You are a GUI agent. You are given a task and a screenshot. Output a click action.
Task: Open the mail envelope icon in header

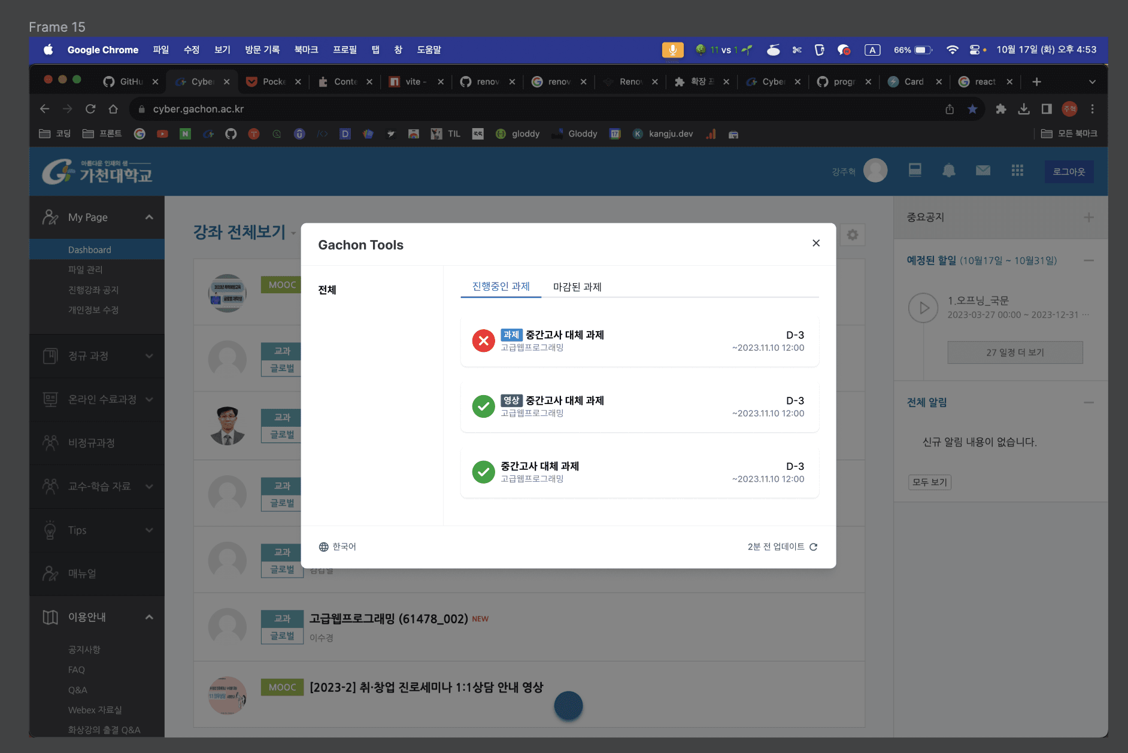tap(983, 171)
